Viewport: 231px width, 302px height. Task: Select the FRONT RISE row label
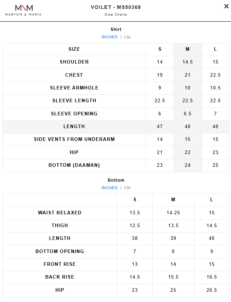click(60, 264)
